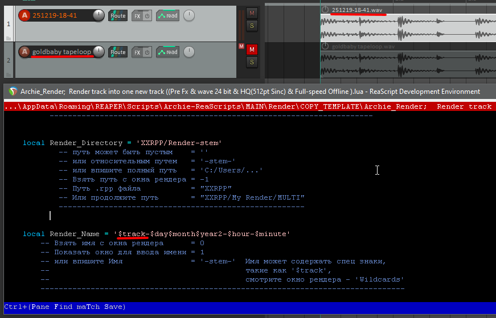The width and height of the screenshot is (496, 318).
Task: Click 'Wildcards' text in comment
Action: point(380,279)
